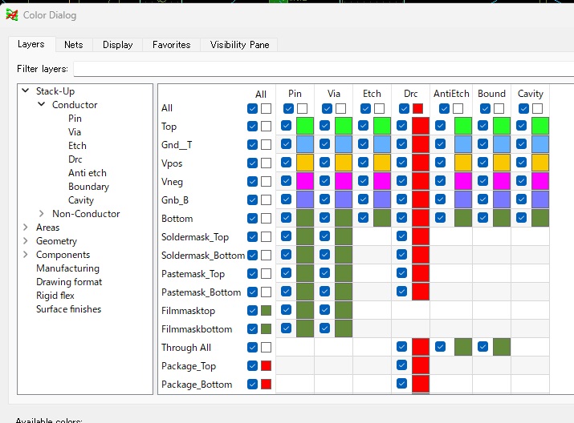The image size is (574, 423).
Task: Click the Filmmasktop All green swatch
Action: (266, 311)
